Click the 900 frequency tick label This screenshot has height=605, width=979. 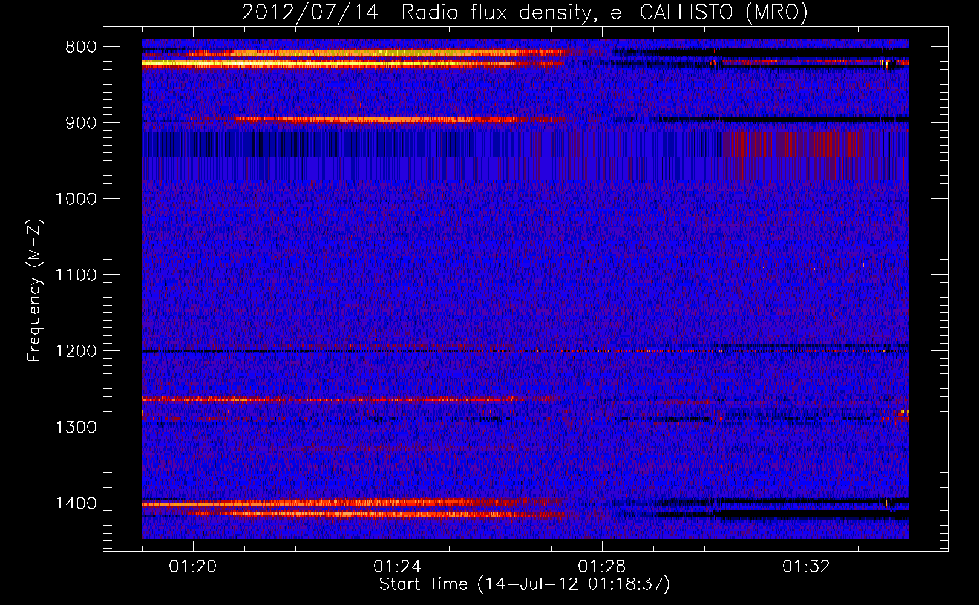pos(81,123)
